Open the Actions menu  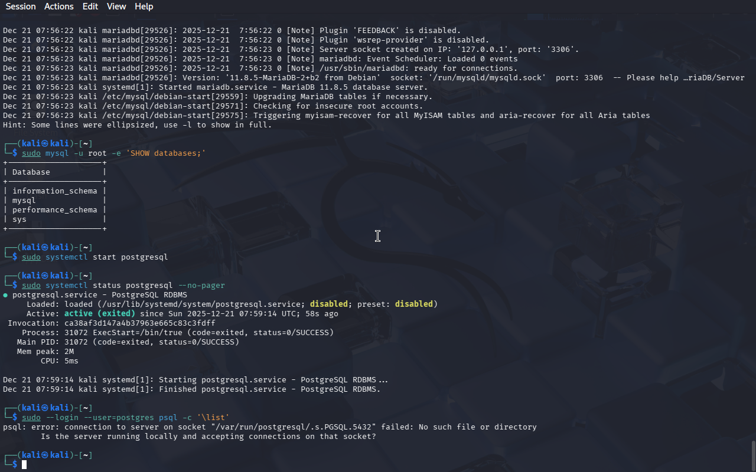pos(59,6)
